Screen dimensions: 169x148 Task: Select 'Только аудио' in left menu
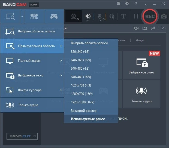32,105
